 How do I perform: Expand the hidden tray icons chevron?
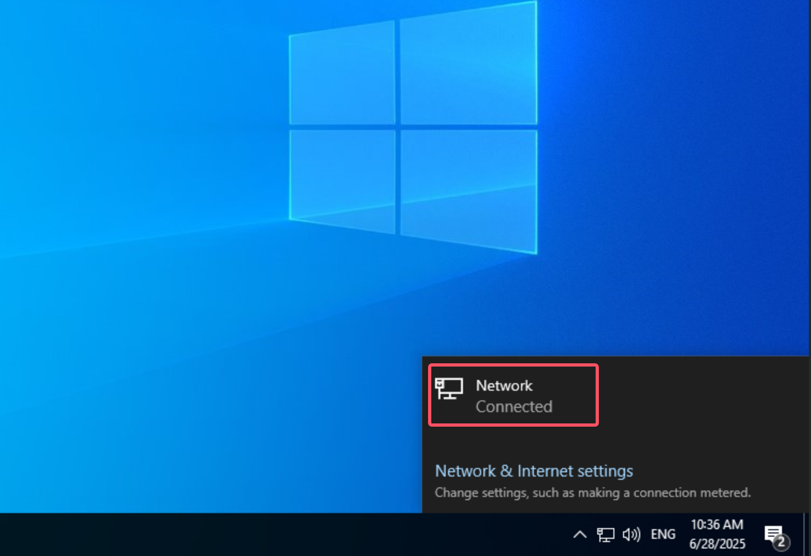pos(580,535)
